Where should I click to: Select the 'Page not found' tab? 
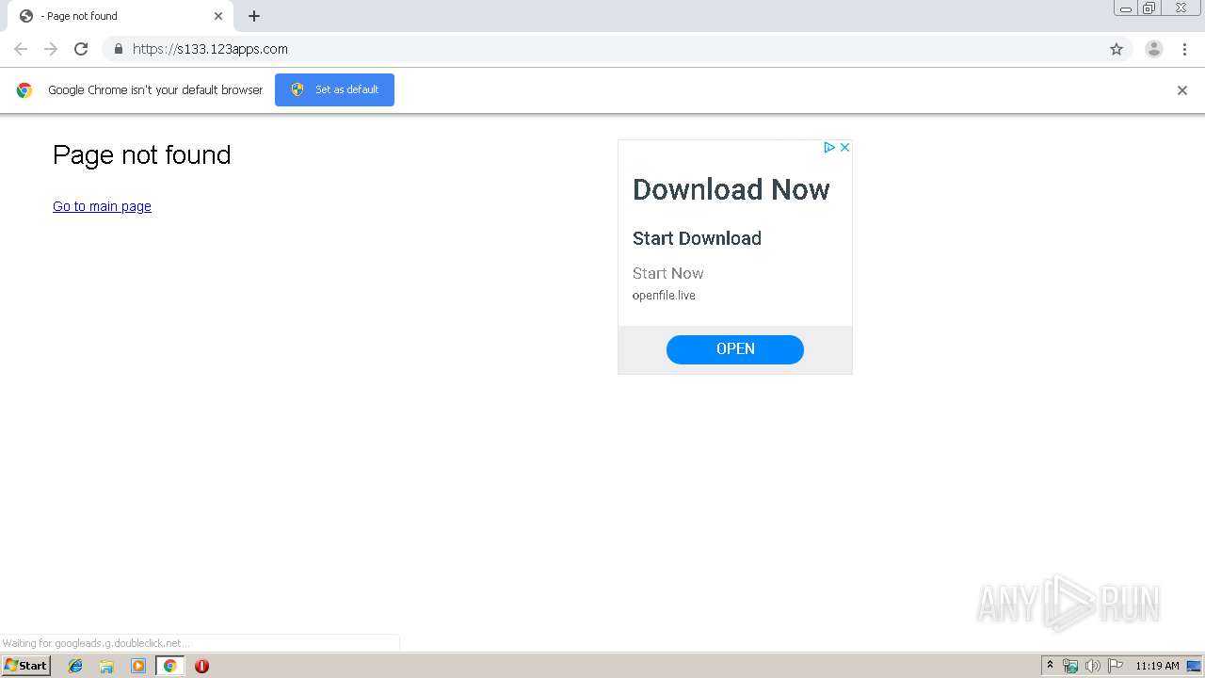pos(120,16)
